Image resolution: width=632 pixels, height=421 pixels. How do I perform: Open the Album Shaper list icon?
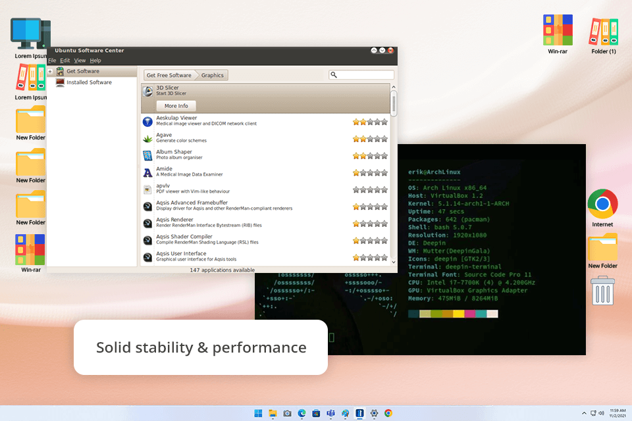[x=148, y=155]
